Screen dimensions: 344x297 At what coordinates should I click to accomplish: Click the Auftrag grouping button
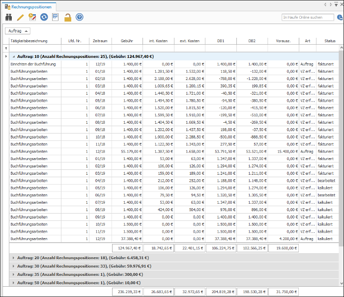tap(18, 31)
